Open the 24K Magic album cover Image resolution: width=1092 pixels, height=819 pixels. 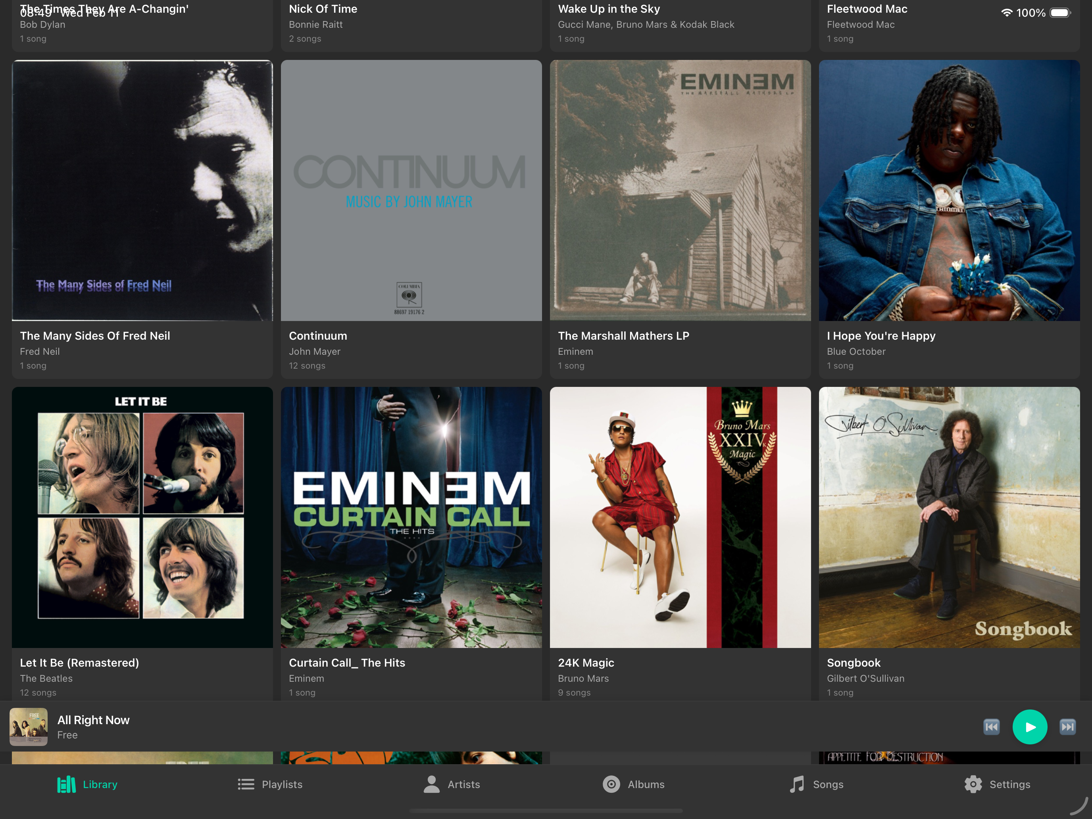click(x=680, y=517)
